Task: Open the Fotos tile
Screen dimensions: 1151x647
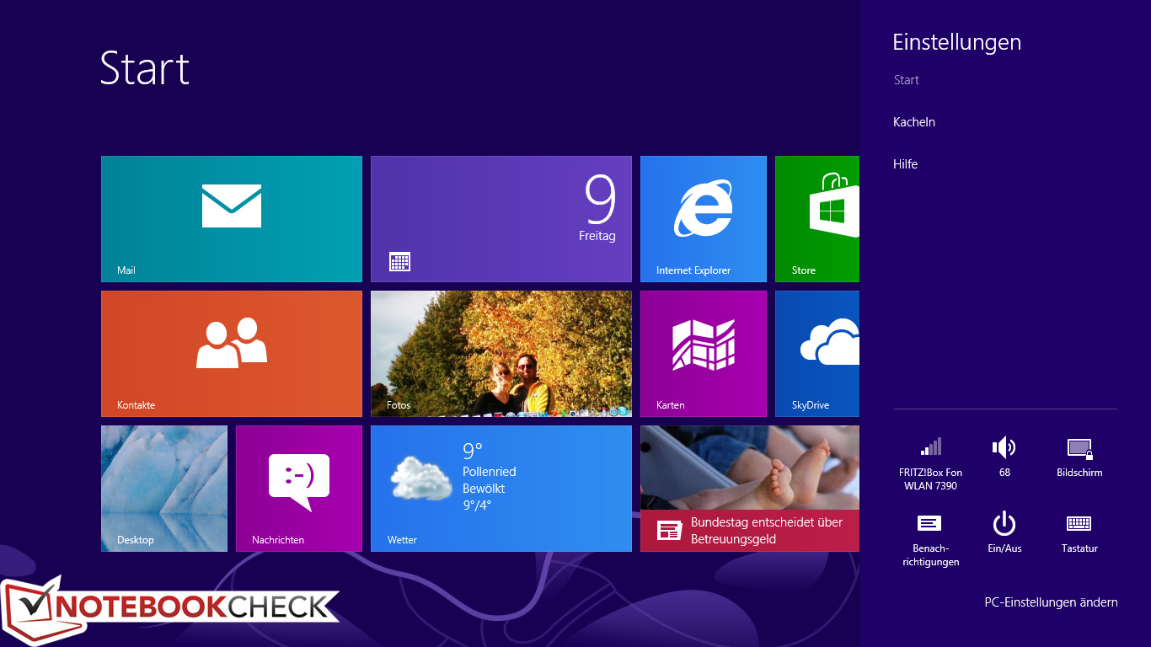Action: pos(501,354)
